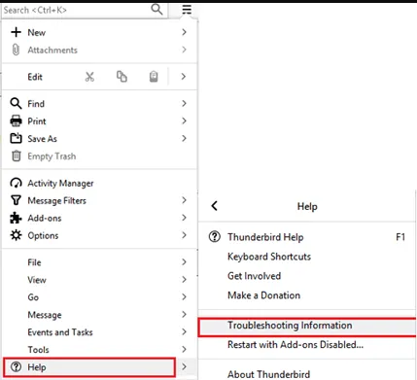The height and width of the screenshot is (380, 417).
Task: Select Make a Donation
Action: pyautogui.click(x=307, y=295)
